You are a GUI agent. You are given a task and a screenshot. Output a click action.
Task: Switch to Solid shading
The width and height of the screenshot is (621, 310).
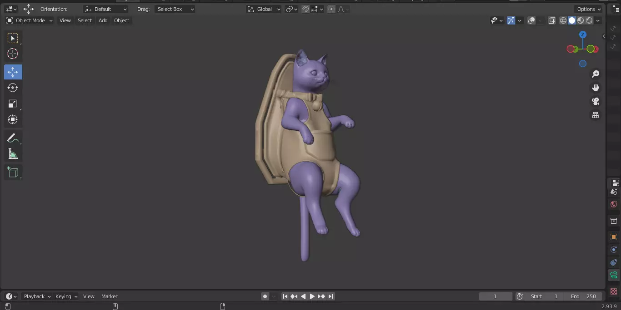point(572,20)
